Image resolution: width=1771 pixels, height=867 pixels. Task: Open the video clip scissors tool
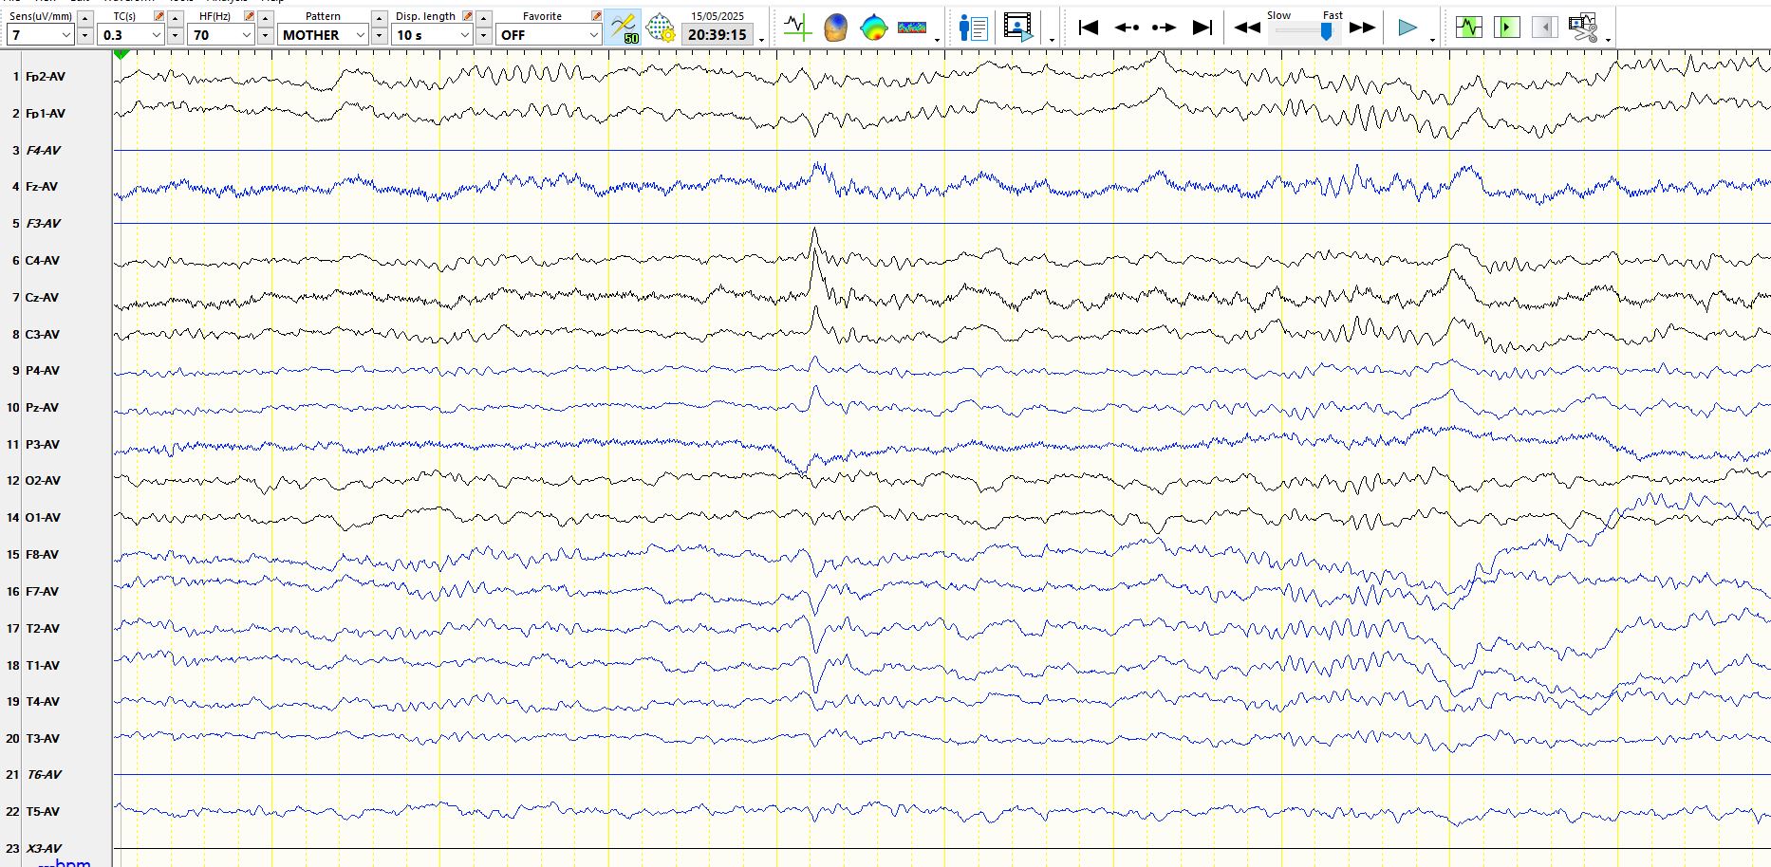tap(1583, 28)
